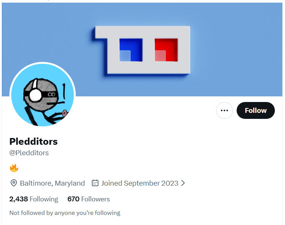Click the calendar icon beside Joined date
Viewport: 285px width, 225px height.
tap(95, 183)
